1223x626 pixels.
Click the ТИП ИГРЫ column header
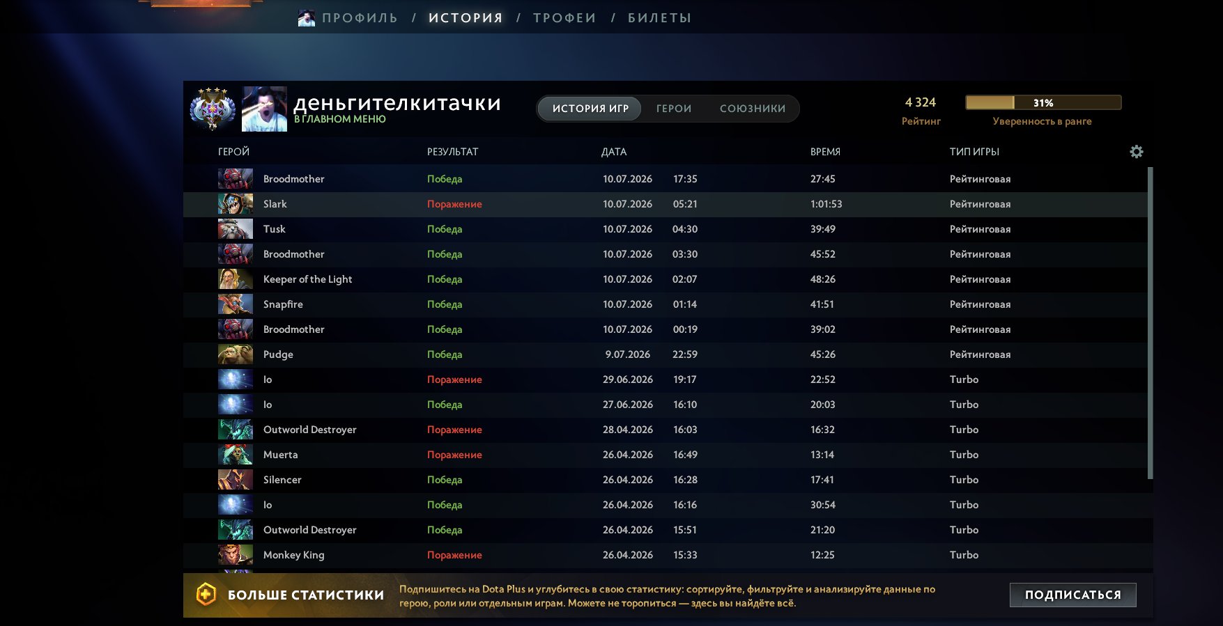(974, 152)
